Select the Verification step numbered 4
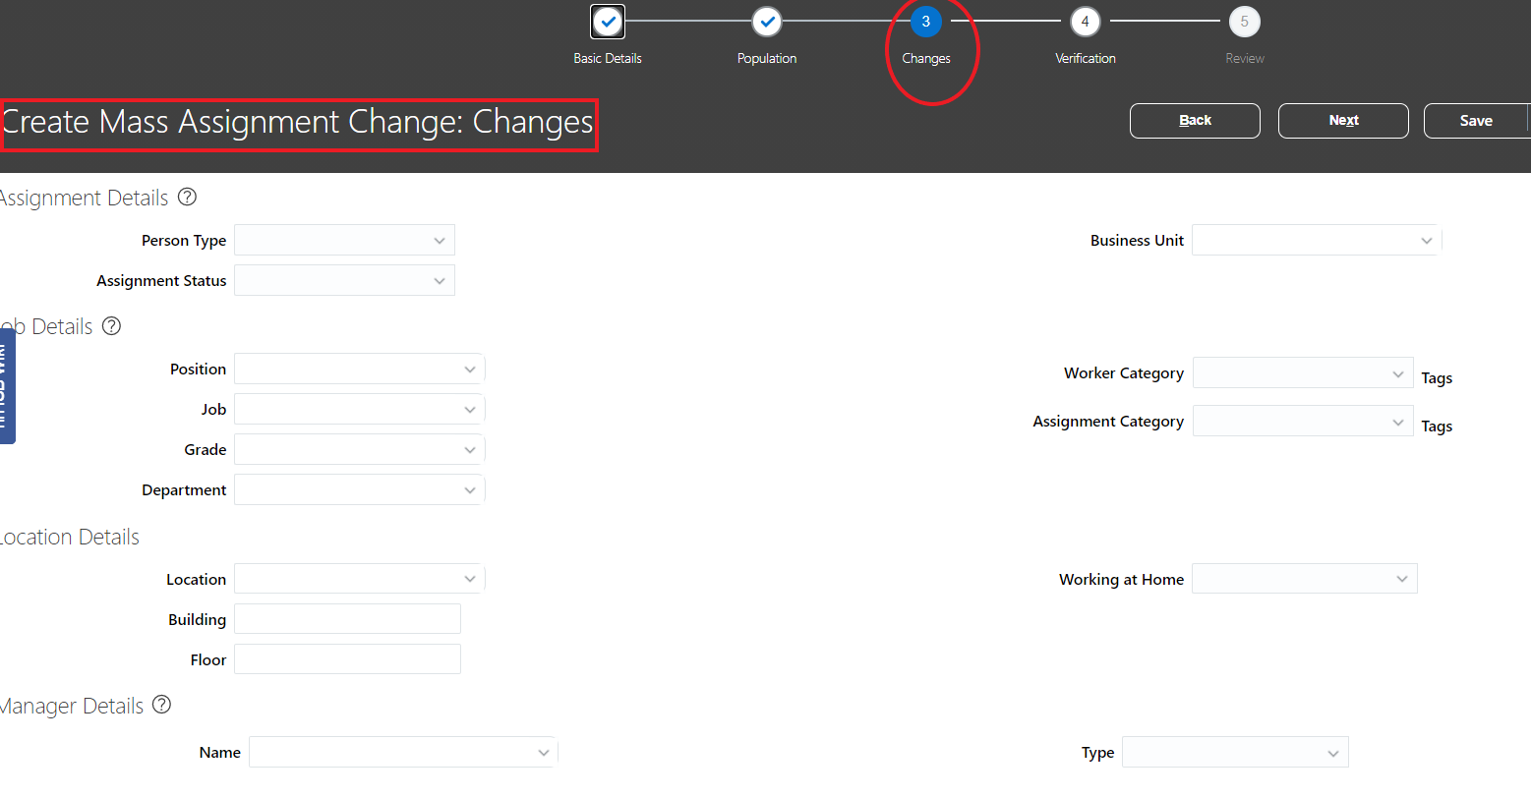This screenshot has width=1531, height=798. [x=1085, y=21]
